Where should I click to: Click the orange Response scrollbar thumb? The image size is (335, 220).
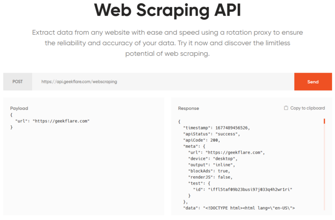pos(324,121)
